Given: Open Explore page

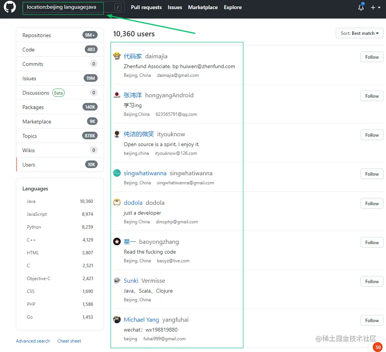Looking at the screenshot, I should pyautogui.click(x=233, y=8).
